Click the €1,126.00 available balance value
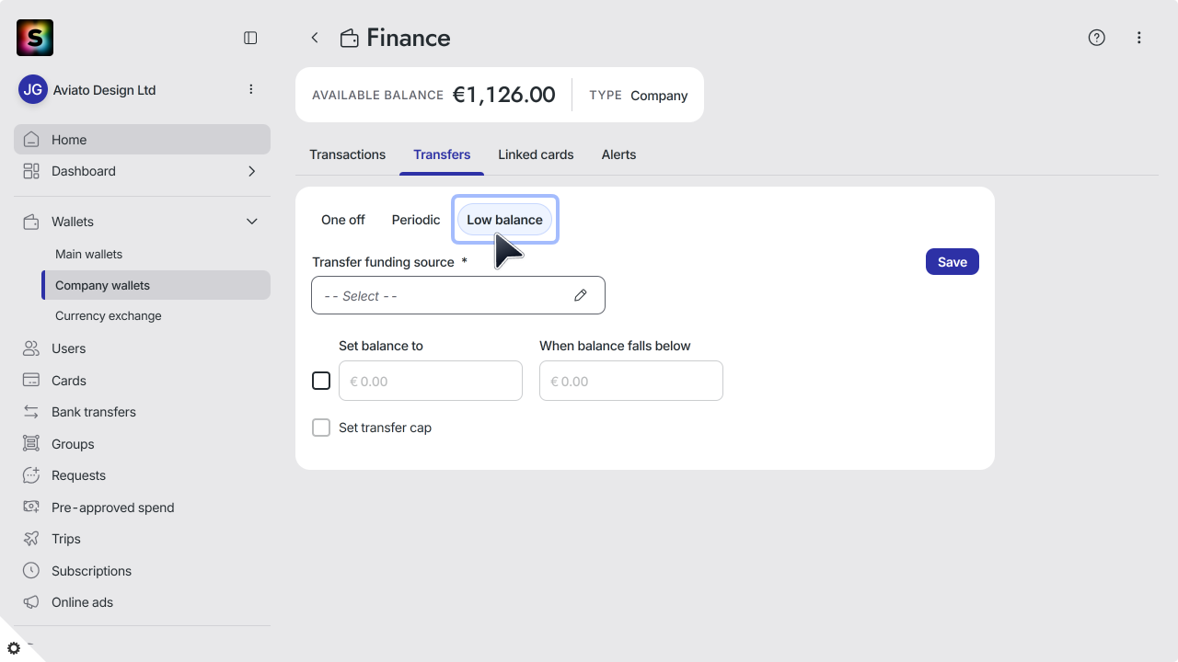Viewport: 1178px width, 662px height. (504, 95)
